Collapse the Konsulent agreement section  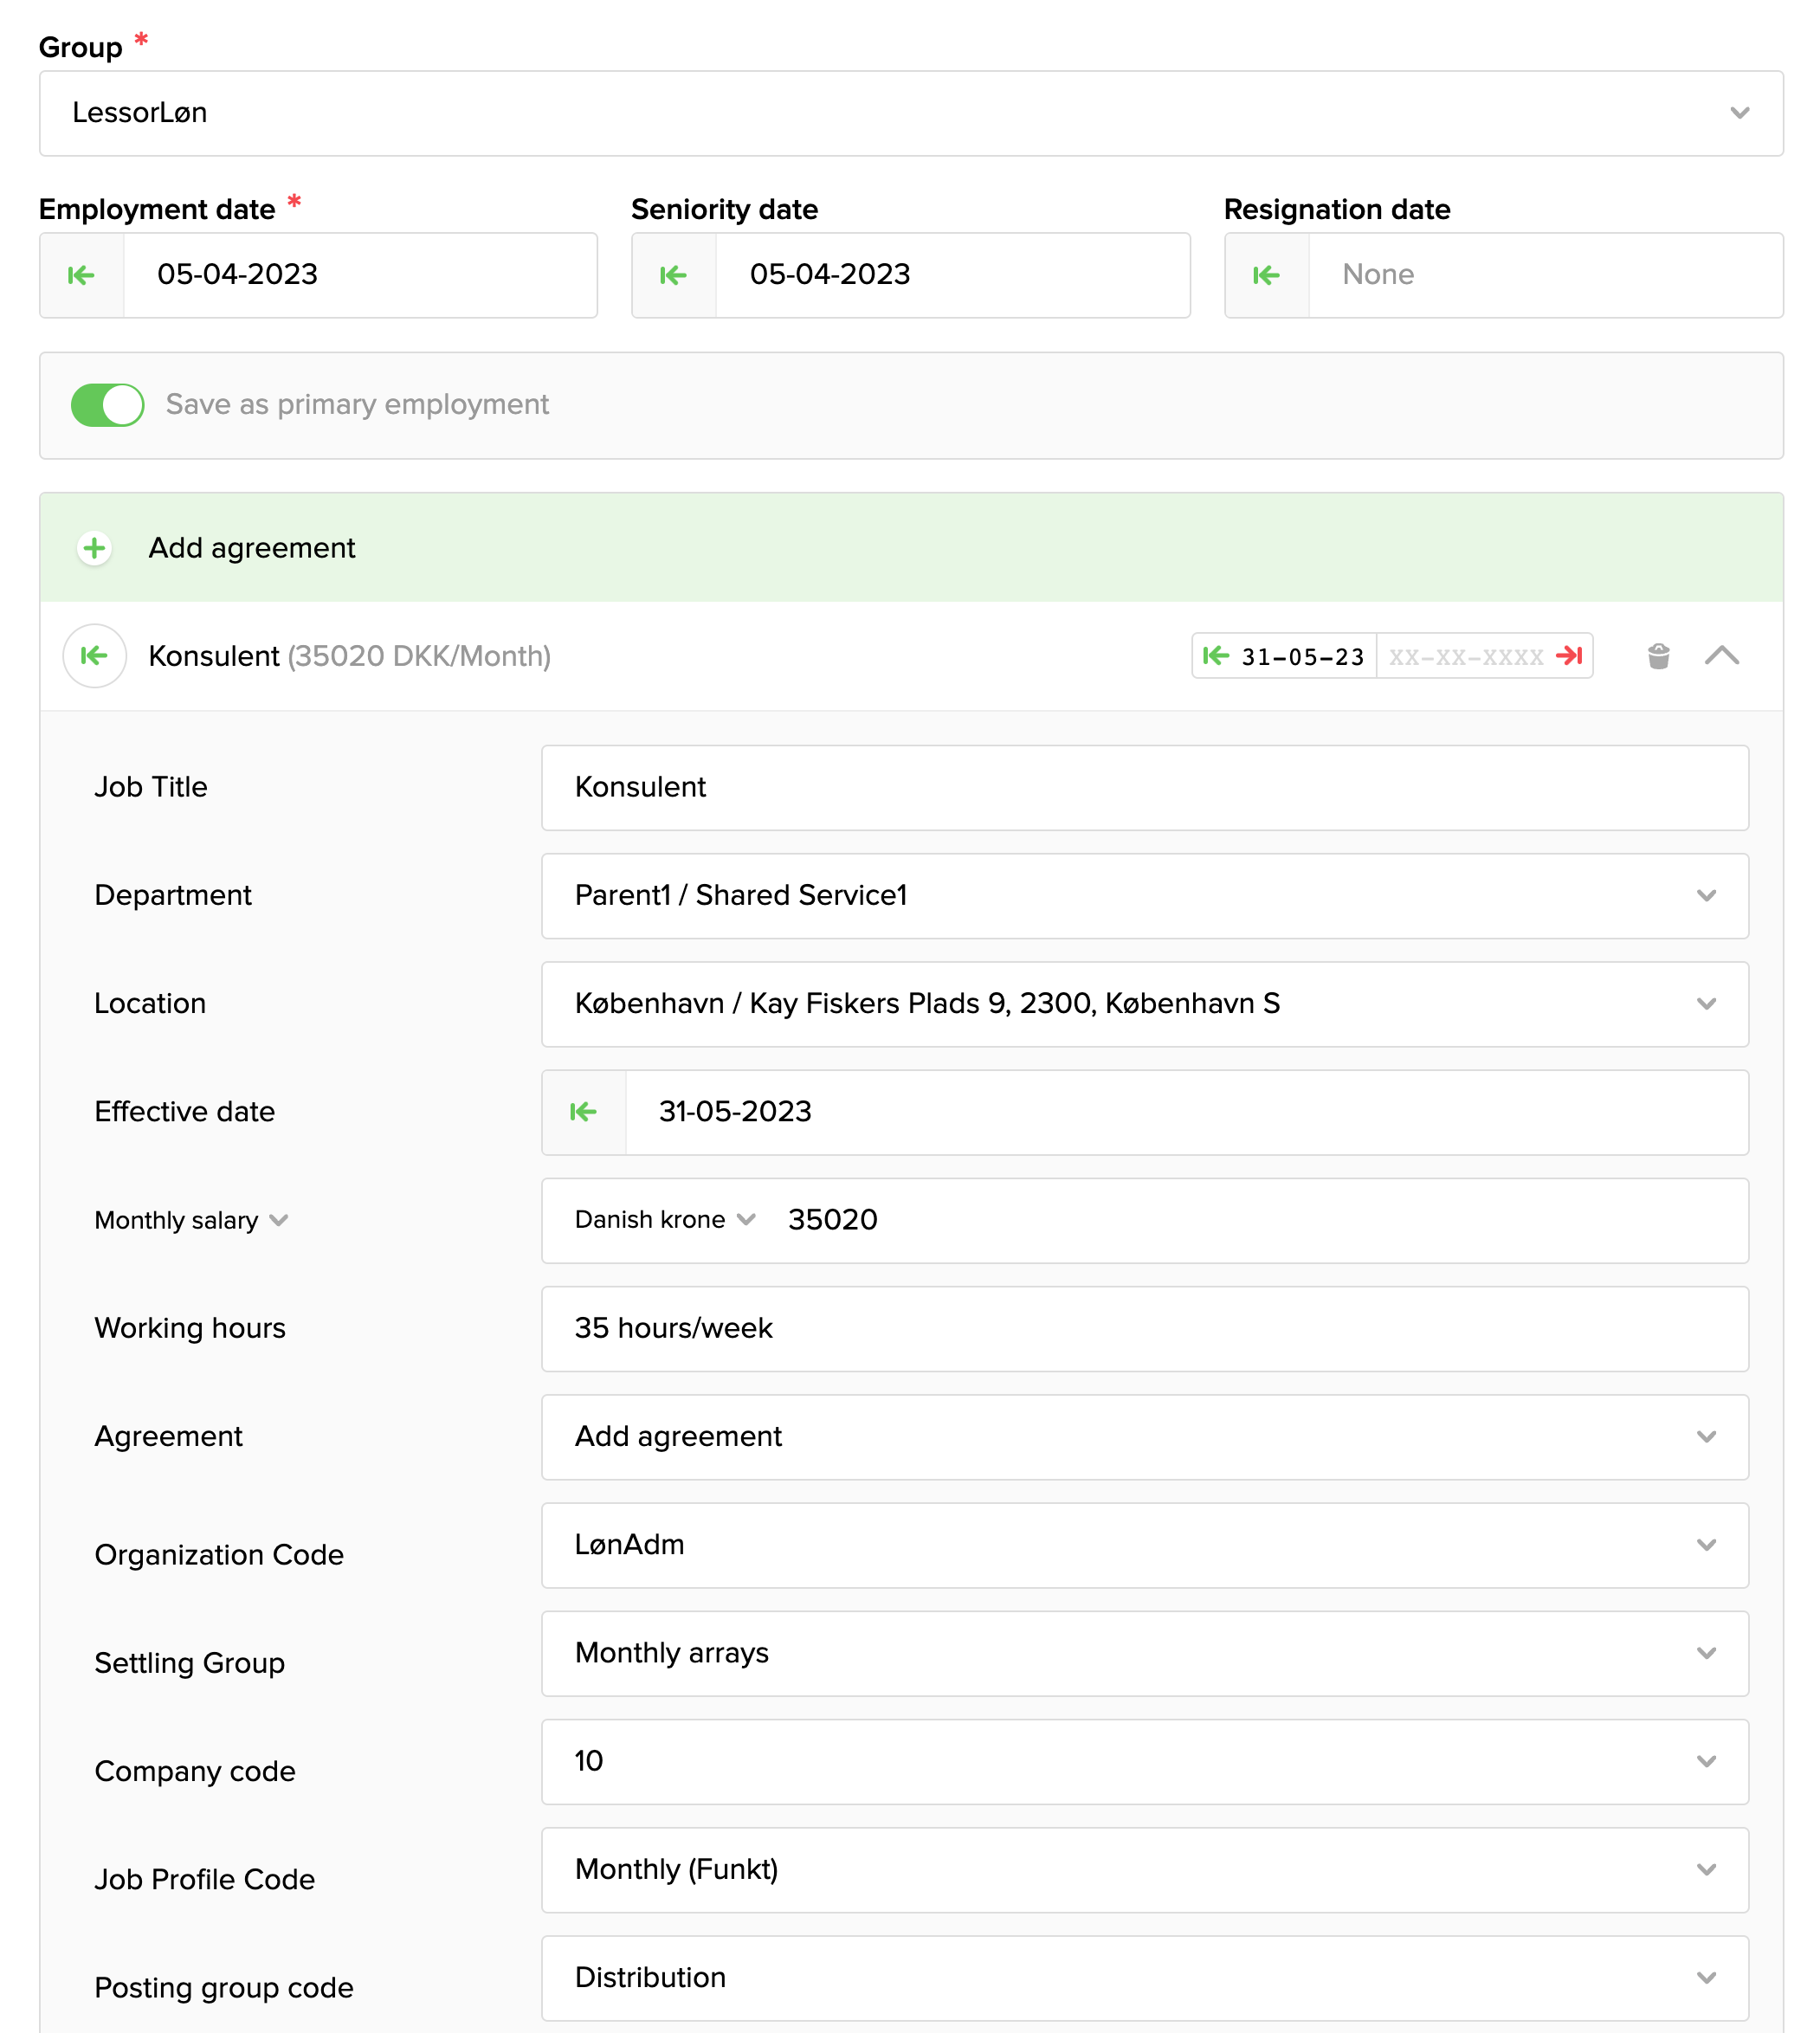point(1721,656)
